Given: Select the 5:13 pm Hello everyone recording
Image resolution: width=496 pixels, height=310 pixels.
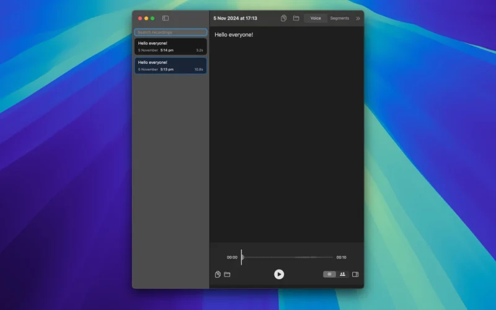Looking at the screenshot, I should pyautogui.click(x=171, y=66).
